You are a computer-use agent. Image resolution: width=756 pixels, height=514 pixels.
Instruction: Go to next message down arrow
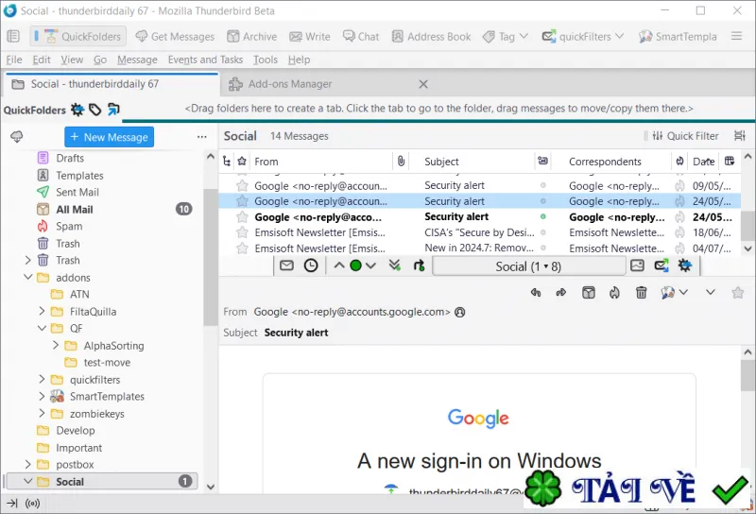click(x=370, y=266)
